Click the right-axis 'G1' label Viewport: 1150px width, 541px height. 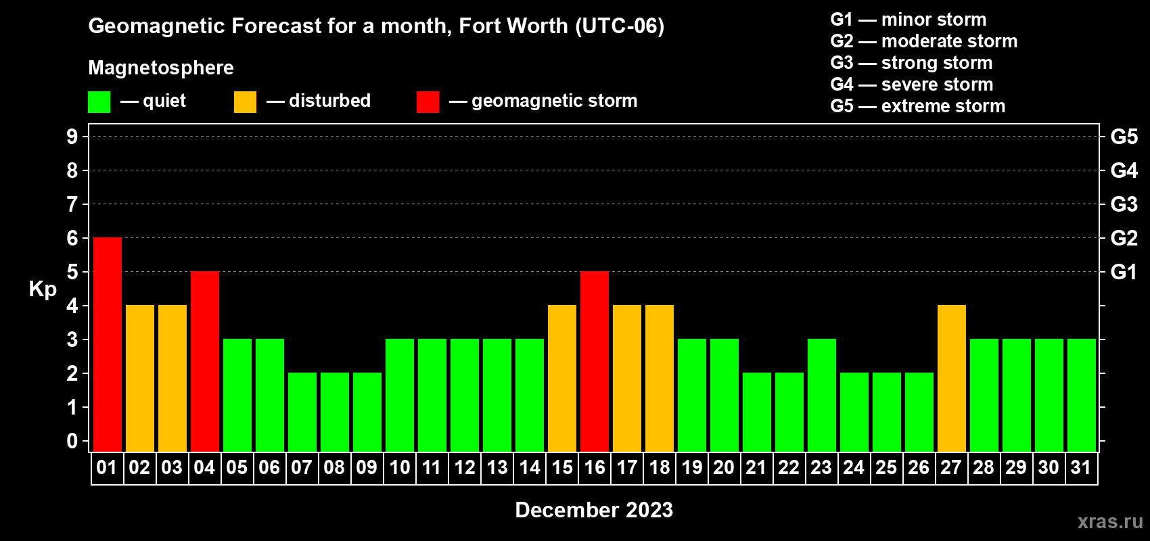tap(1124, 272)
